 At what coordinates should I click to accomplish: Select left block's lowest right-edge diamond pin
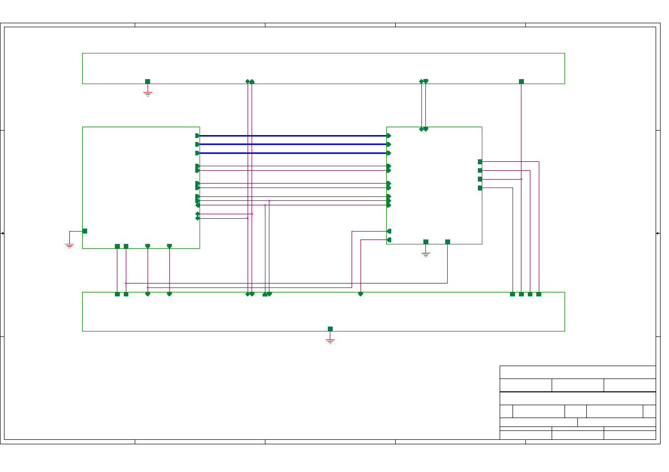tap(198, 218)
